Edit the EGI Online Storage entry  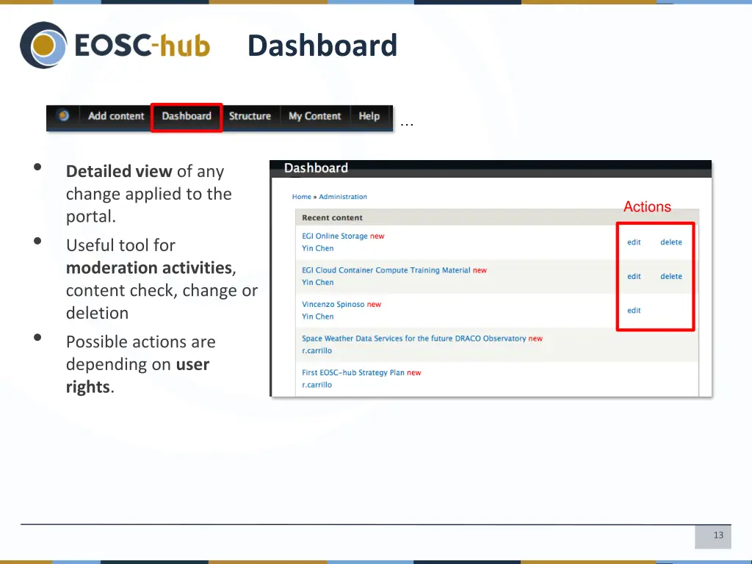tap(634, 242)
